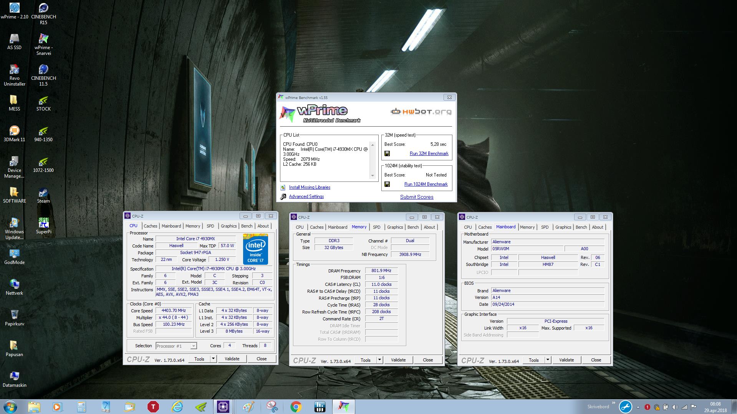Screen dimensions: 737x414
Task: Click save icon for 1024M best score
Action: pos(387,184)
